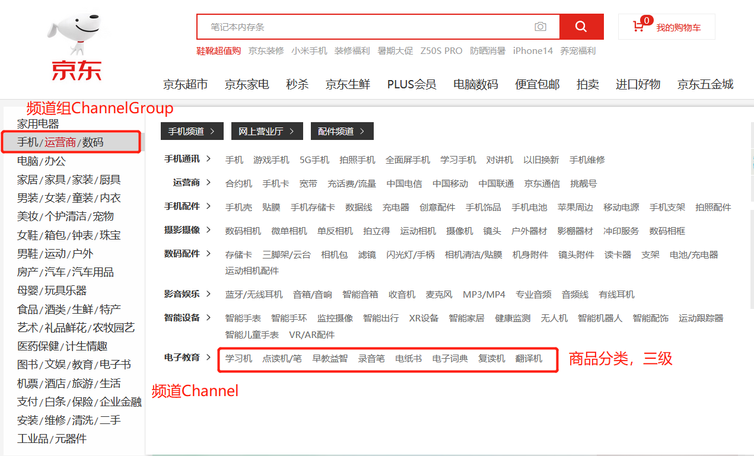Click the 翻译机 category link
Viewport: 754px width, 456px height.
tap(529, 359)
